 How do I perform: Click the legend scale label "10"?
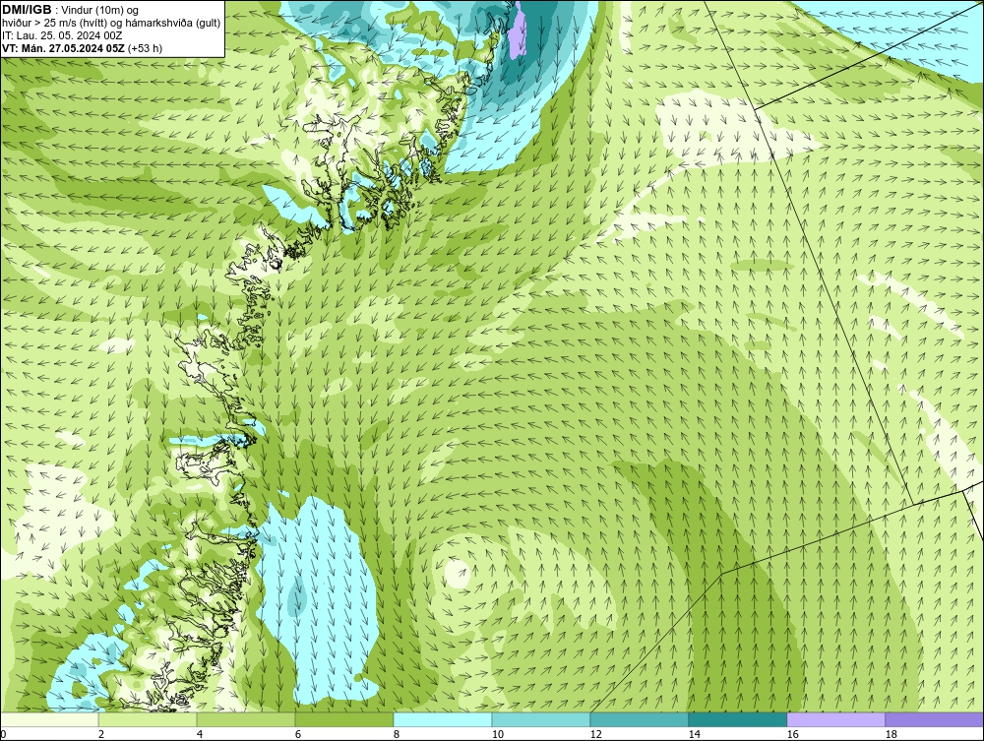[x=497, y=734]
